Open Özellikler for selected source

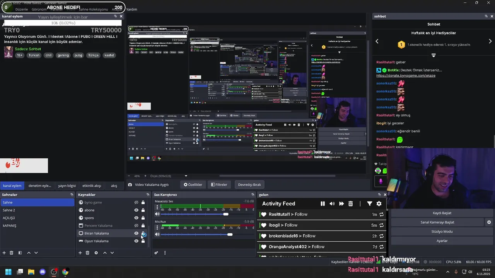pos(193,185)
